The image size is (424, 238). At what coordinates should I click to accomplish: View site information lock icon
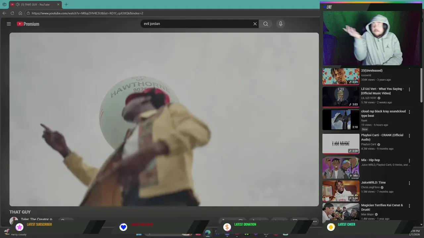(x=28, y=13)
